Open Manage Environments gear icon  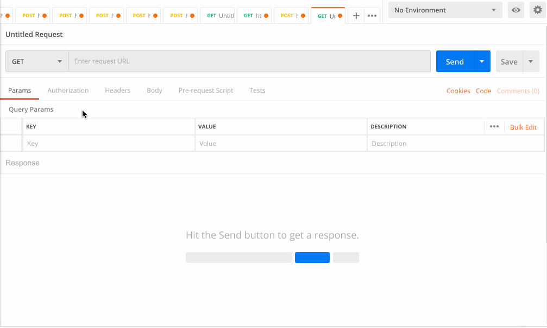coord(538,10)
